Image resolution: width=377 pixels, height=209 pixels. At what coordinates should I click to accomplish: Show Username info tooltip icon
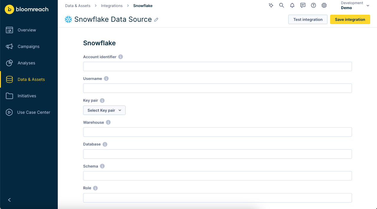(106, 78)
